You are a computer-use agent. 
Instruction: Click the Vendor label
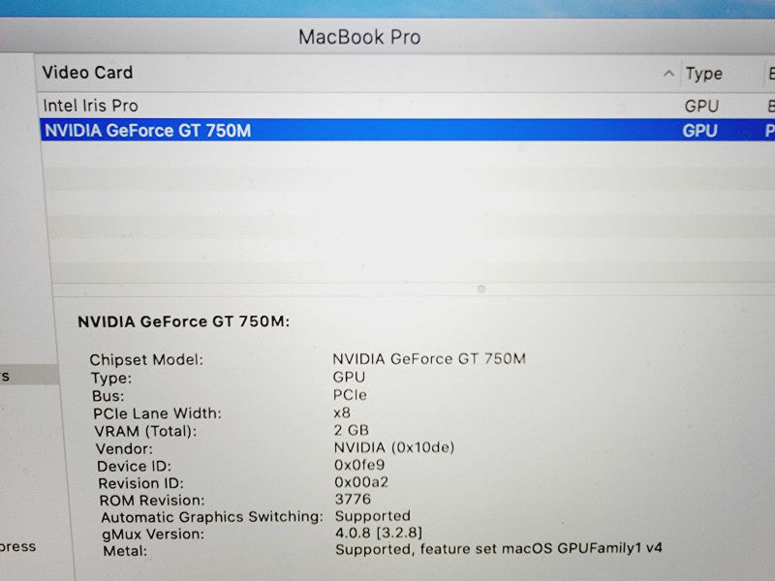point(124,448)
